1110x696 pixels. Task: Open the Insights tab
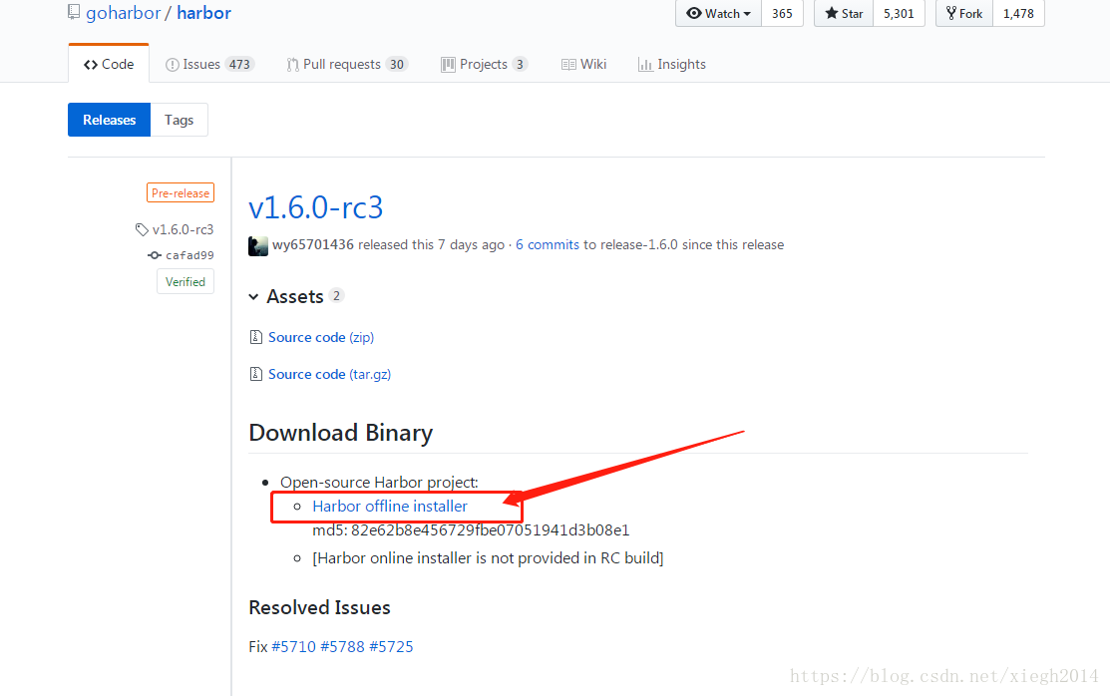tap(672, 65)
